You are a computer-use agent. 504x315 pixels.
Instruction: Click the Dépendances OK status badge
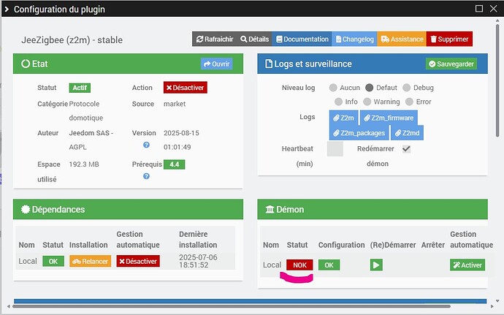pos(53,261)
